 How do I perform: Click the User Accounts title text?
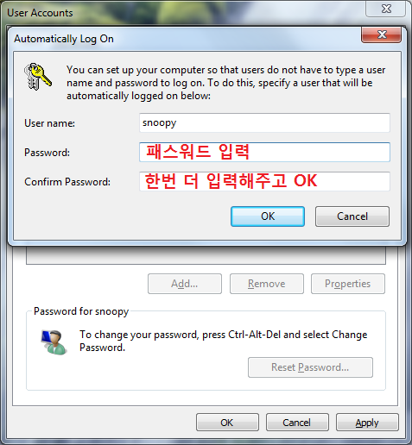40,13
